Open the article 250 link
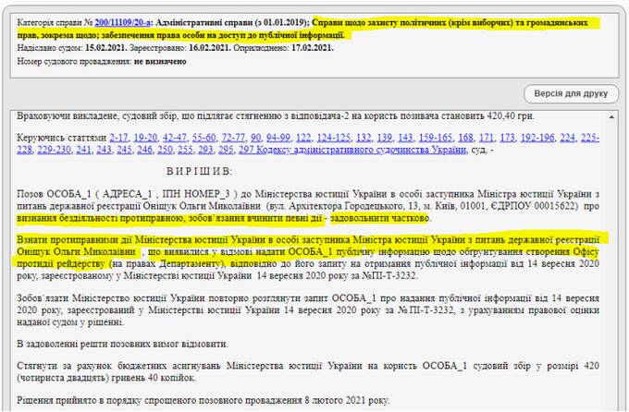Viewport: 629px width, 412px height. coord(165,150)
